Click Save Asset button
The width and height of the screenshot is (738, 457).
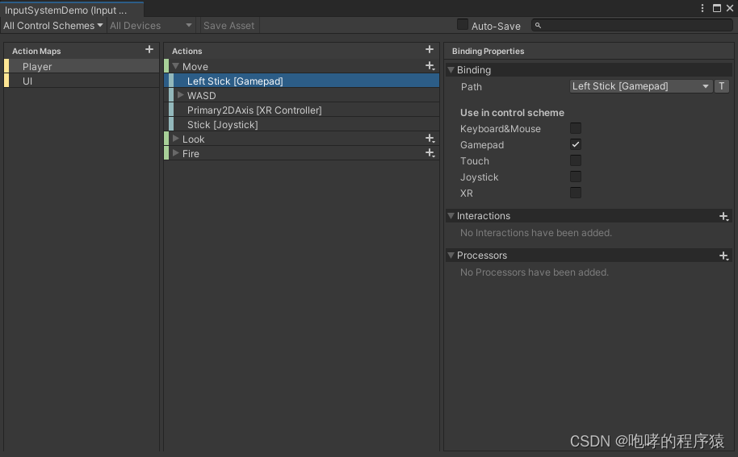tap(229, 25)
